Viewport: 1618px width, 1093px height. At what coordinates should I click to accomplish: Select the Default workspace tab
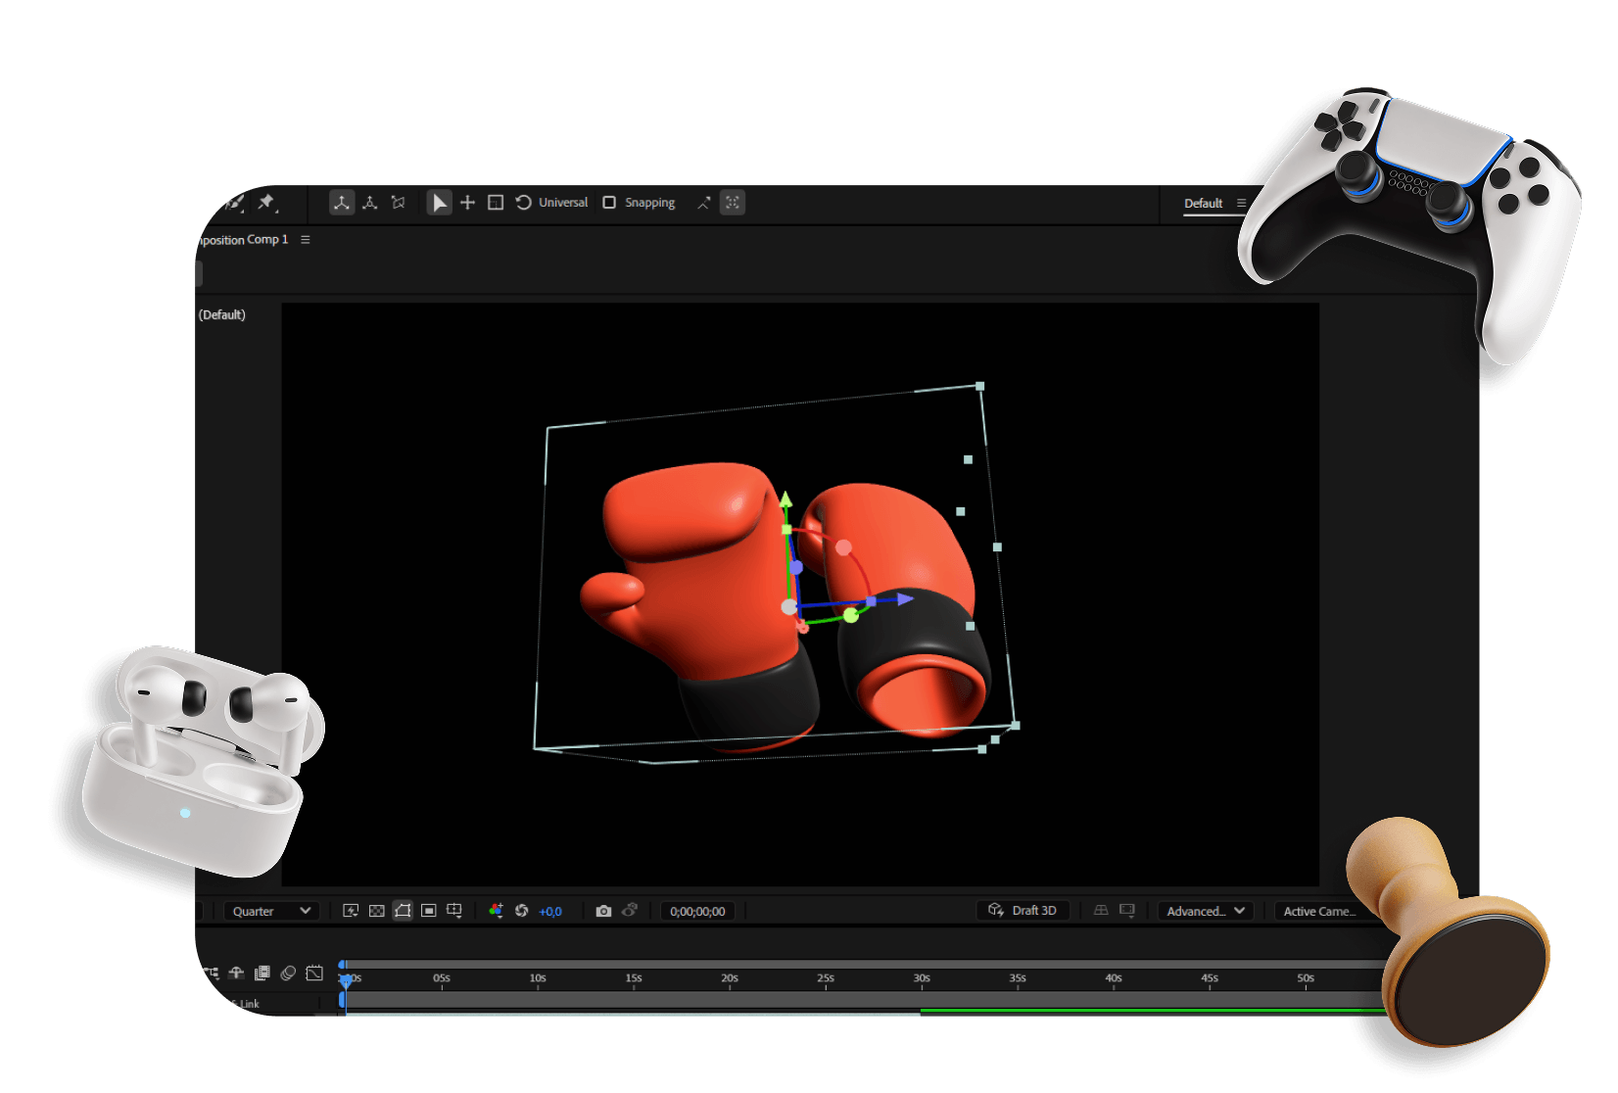1203,204
